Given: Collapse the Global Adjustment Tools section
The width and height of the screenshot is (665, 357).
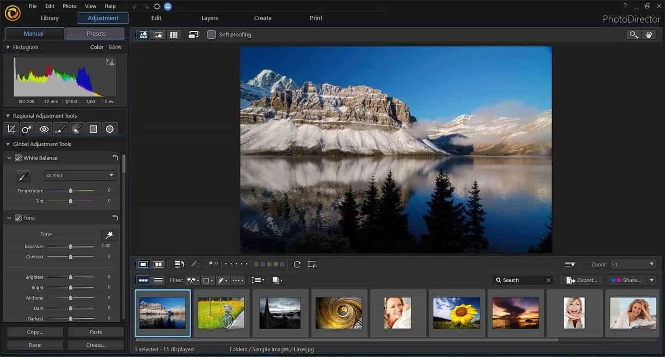Looking at the screenshot, I should tap(8, 144).
